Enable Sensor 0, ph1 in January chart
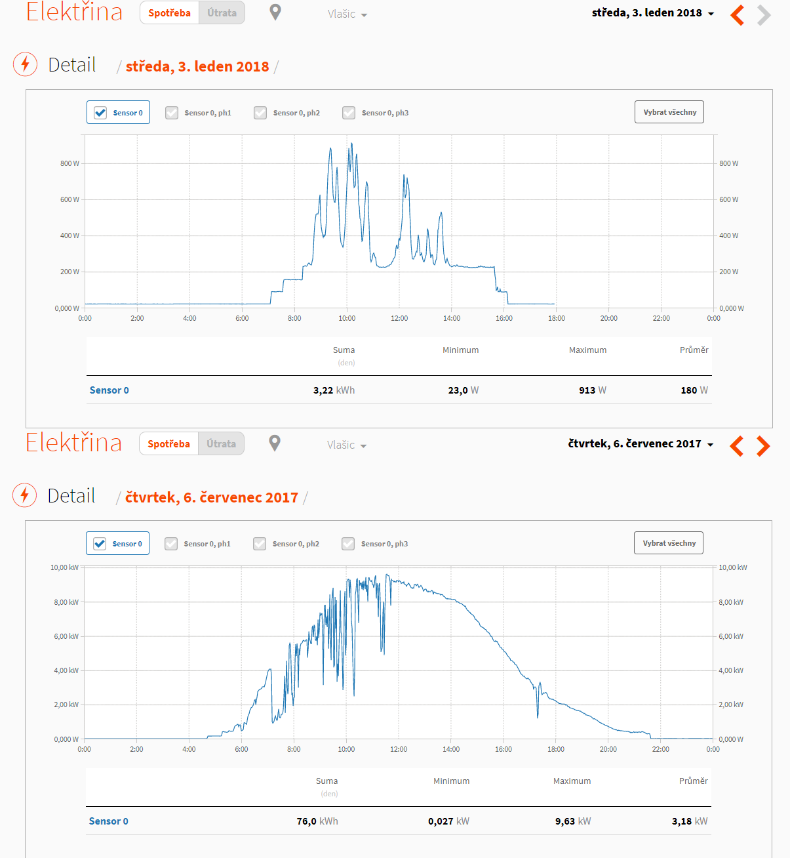This screenshot has width=790, height=858. point(172,113)
